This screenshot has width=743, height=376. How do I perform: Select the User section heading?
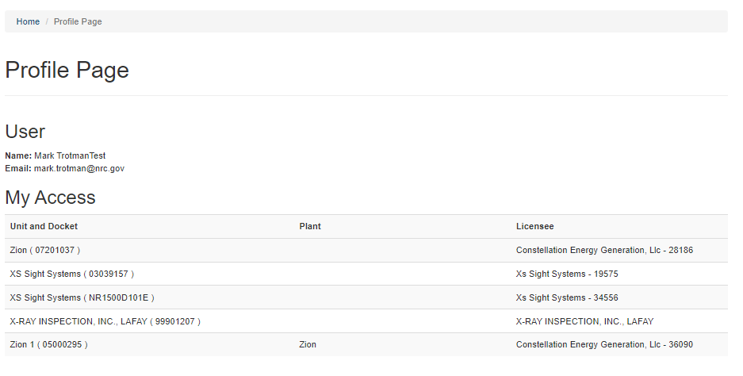click(x=25, y=132)
